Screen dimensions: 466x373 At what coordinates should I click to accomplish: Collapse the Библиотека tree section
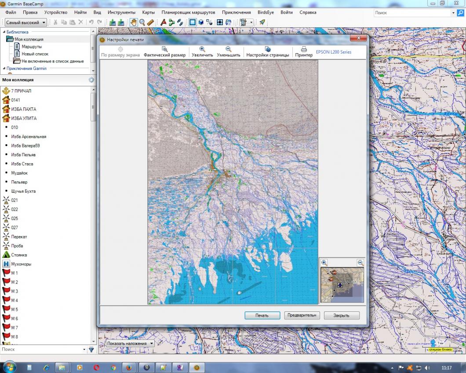(x=4, y=32)
